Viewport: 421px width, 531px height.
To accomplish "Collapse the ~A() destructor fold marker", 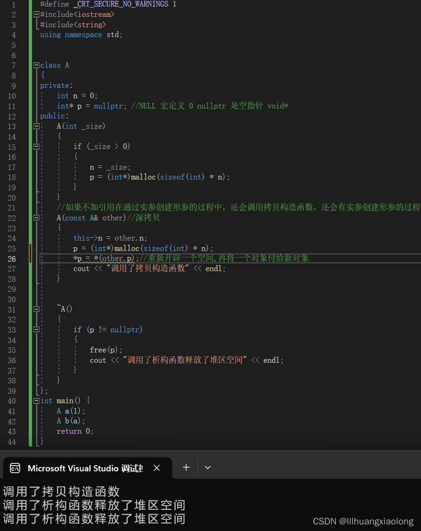I will tap(36, 309).
